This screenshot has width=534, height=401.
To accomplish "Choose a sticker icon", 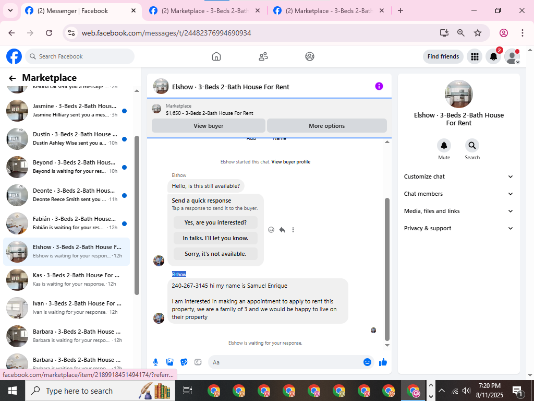I will pyautogui.click(x=184, y=362).
